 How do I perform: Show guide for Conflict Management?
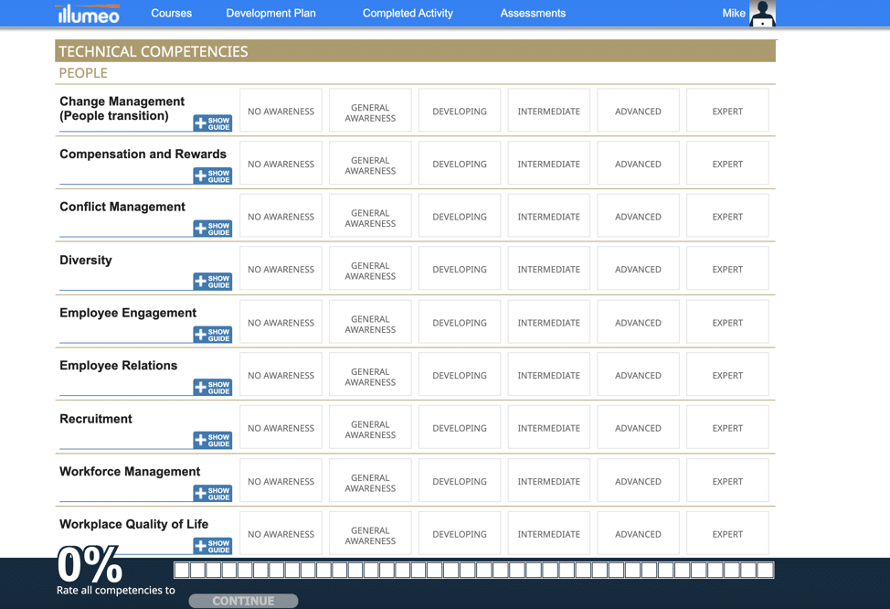coord(212,229)
